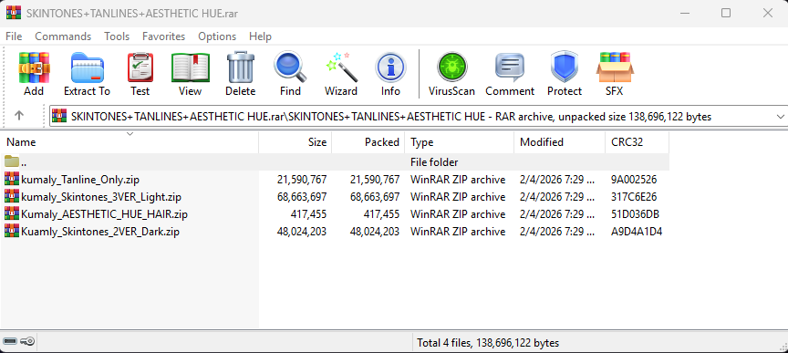Maximize the WinRAR window
Screen dimensions: 788x353
[726, 13]
